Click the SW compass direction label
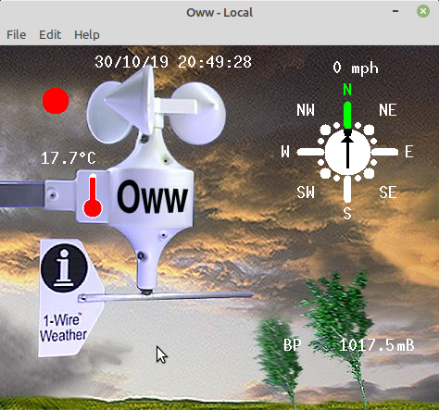This screenshot has width=439, height=410. (306, 193)
